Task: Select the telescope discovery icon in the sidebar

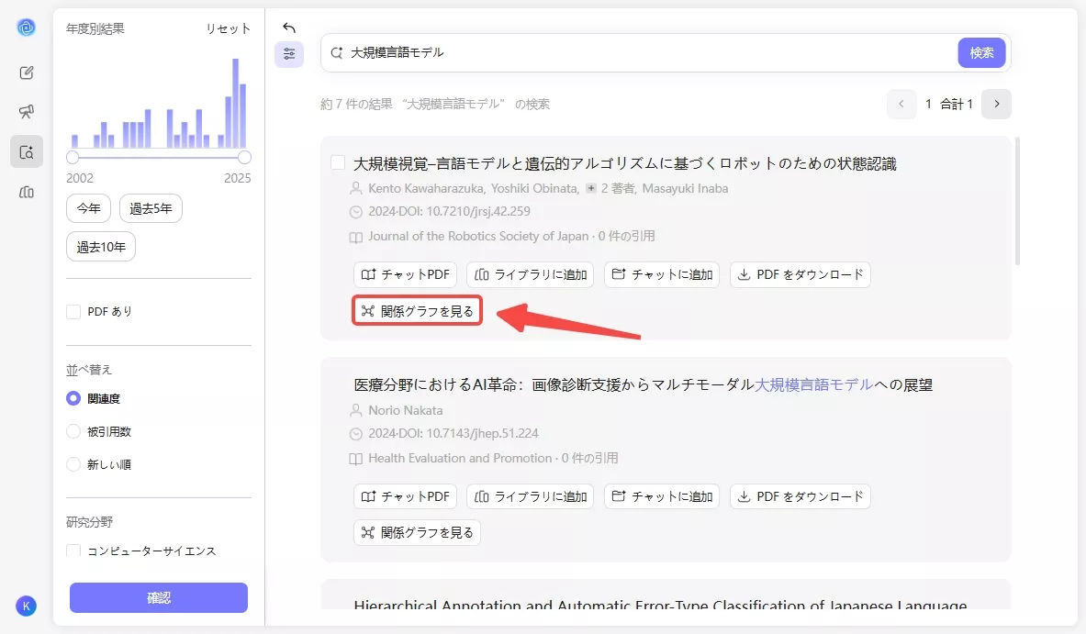Action: [27, 111]
